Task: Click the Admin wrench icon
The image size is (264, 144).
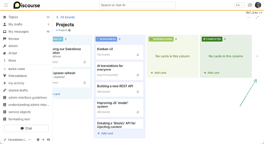Action: point(5,46)
